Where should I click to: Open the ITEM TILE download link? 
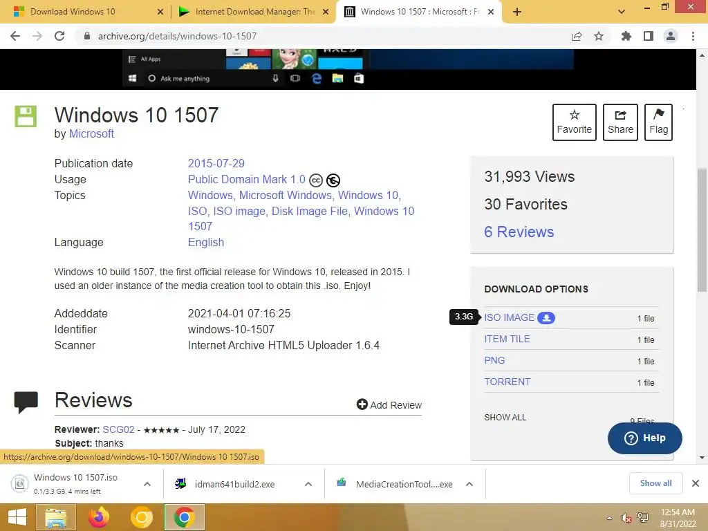(x=507, y=339)
